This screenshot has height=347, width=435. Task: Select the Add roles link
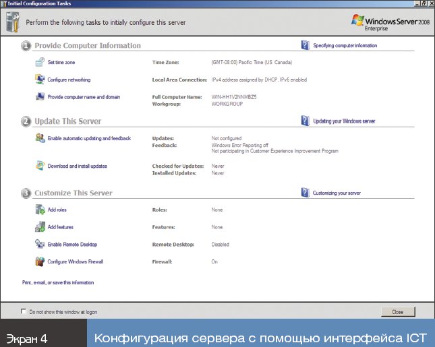point(57,210)
